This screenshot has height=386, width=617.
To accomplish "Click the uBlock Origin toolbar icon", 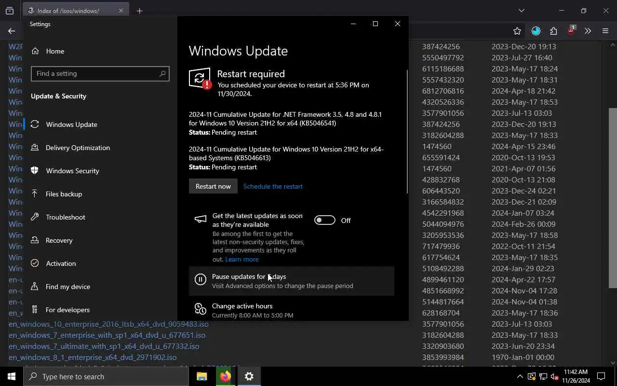I will 571,31.
